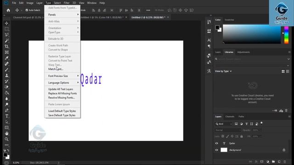This screenshot has height=165, width=294.
Task: Select the Hand tool
Action: tap(6, 133)
